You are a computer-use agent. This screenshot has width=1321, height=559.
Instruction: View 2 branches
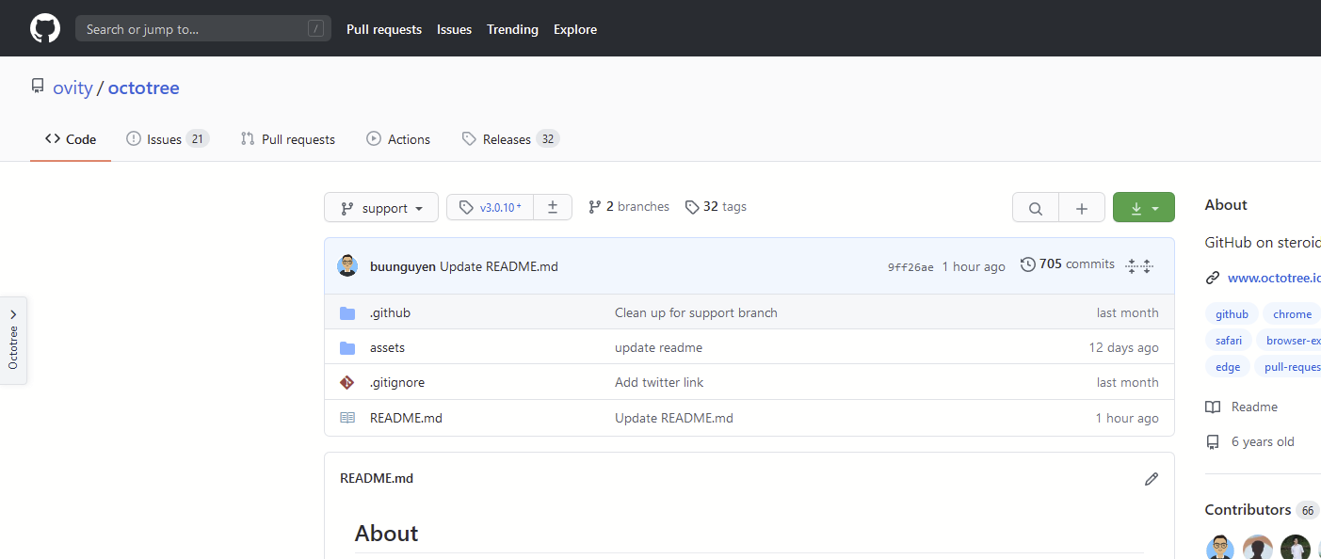coord(629,207)
